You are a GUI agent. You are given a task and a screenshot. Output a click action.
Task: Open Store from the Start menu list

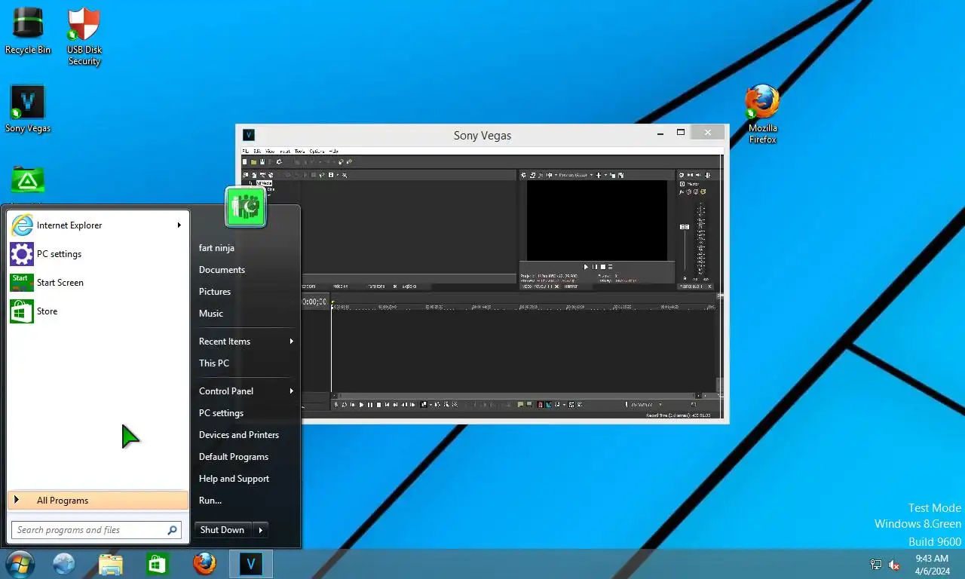[x=98, y=311]
